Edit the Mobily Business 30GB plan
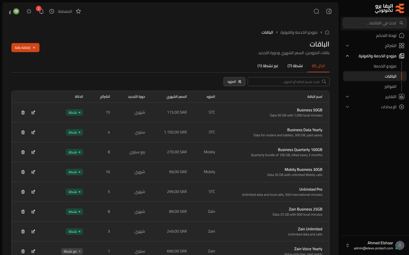 [x=33, y=172]
